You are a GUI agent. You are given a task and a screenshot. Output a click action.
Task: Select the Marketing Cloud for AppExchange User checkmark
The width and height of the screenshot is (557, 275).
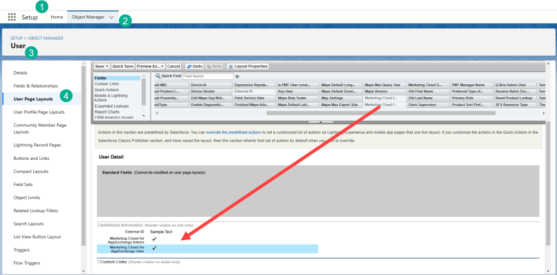tap(155, 248)
